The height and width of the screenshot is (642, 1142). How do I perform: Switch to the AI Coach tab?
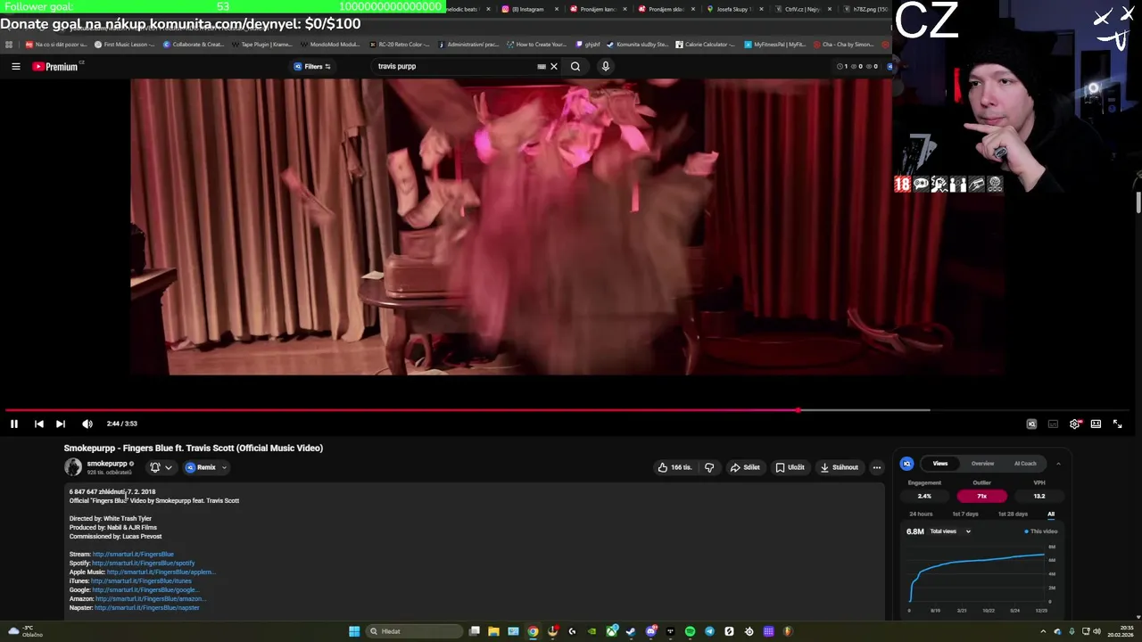(x=1025, y=464)
